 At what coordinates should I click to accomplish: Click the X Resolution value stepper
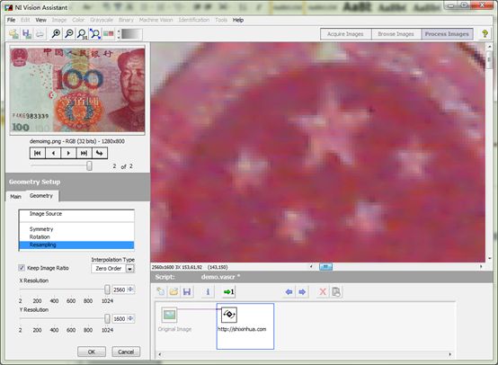(130, 289)
